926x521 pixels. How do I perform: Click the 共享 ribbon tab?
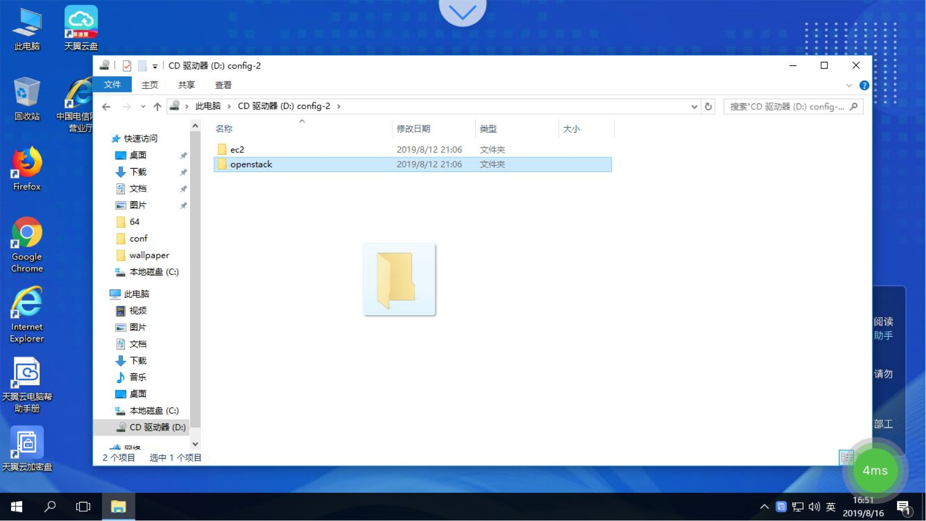(x=186, y=84)
